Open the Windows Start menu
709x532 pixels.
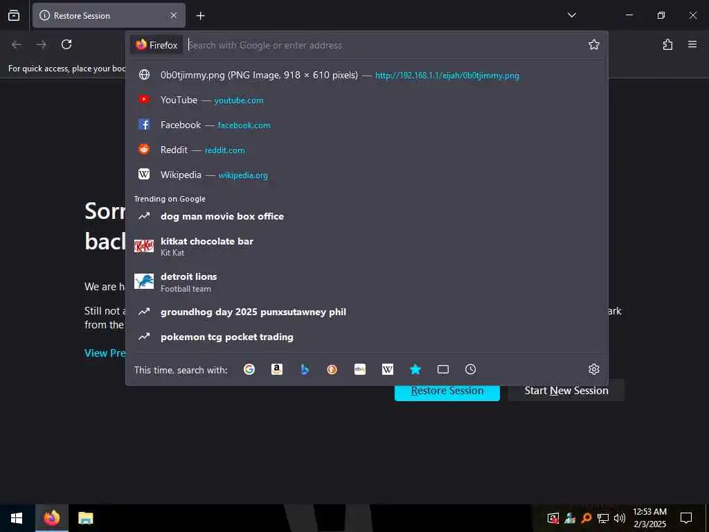pyautogui.click(x=17, y=518)
